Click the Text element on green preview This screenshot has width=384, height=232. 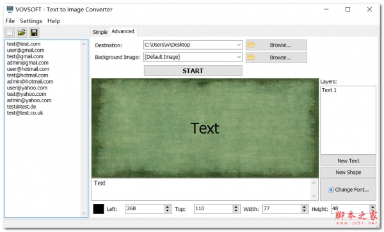205,128
